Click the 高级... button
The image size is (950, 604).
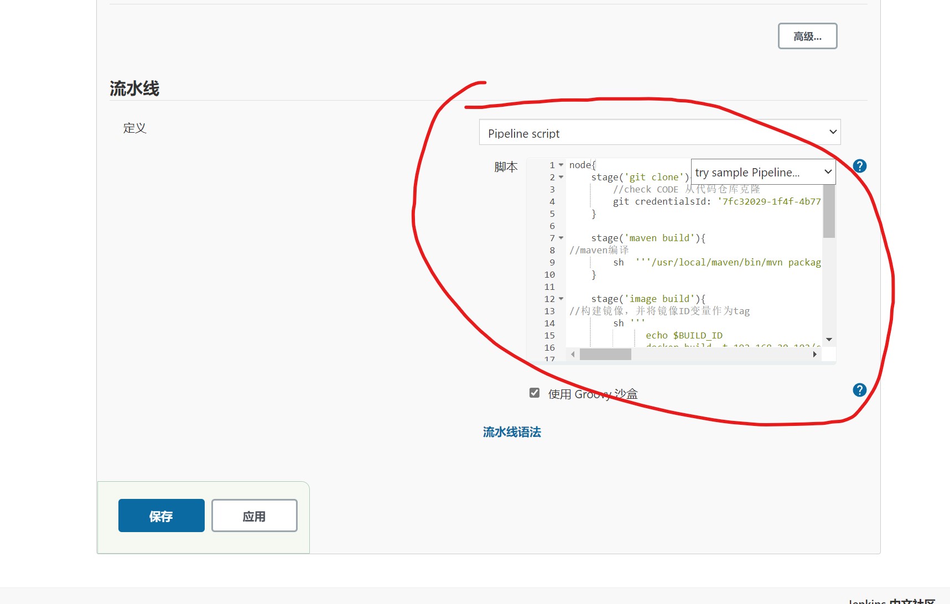[x=807, y=37]
